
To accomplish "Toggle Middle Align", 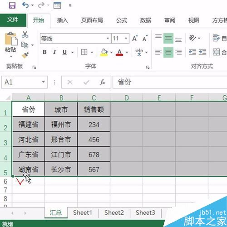I will [x=168, y=38].
